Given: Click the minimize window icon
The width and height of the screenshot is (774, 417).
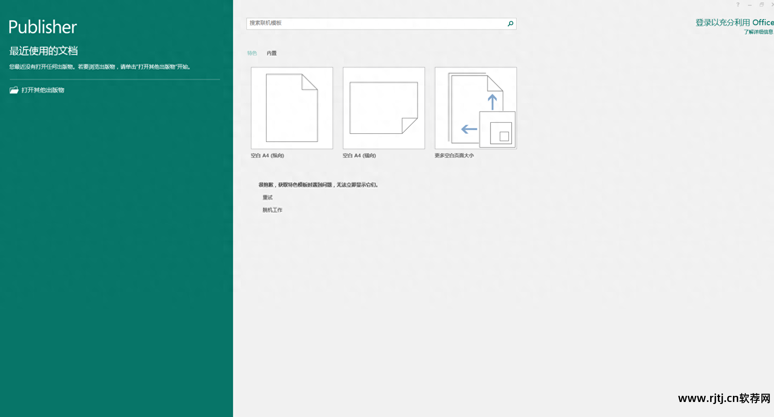Looking at the screenshot, I should click(750, 5).
